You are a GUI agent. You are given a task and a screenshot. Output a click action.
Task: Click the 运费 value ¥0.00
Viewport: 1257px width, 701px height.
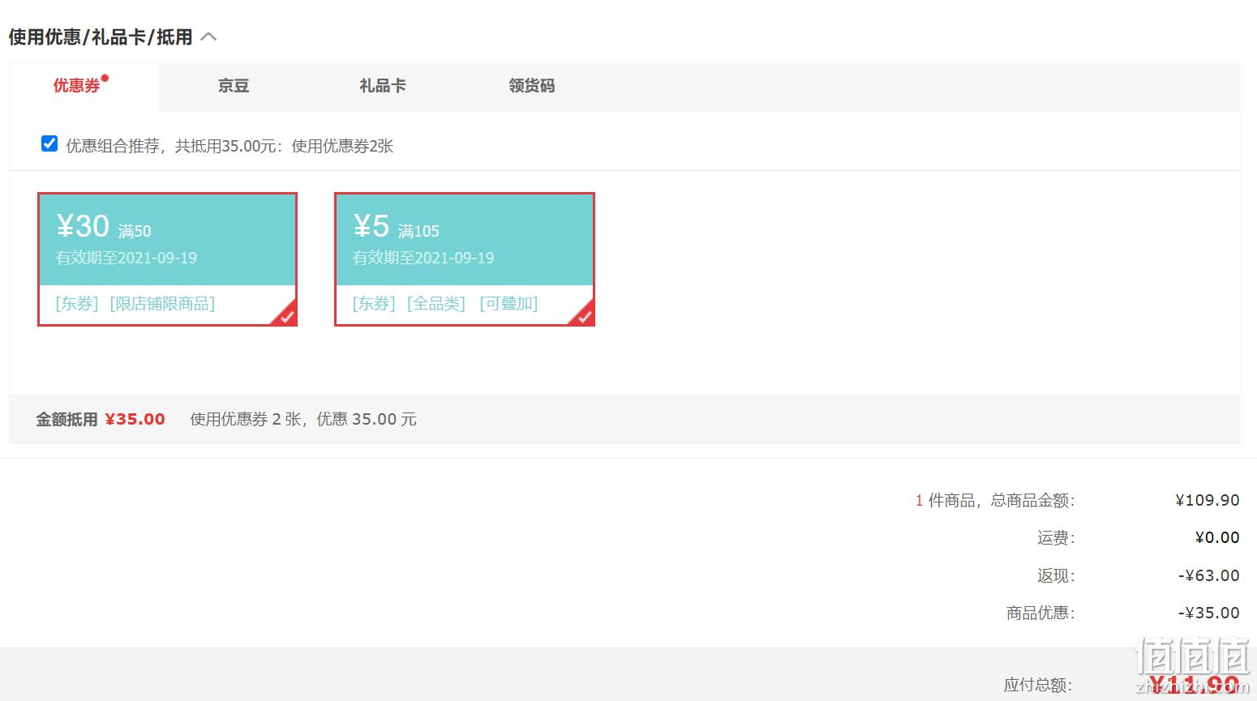click(x=1217, y=537)
